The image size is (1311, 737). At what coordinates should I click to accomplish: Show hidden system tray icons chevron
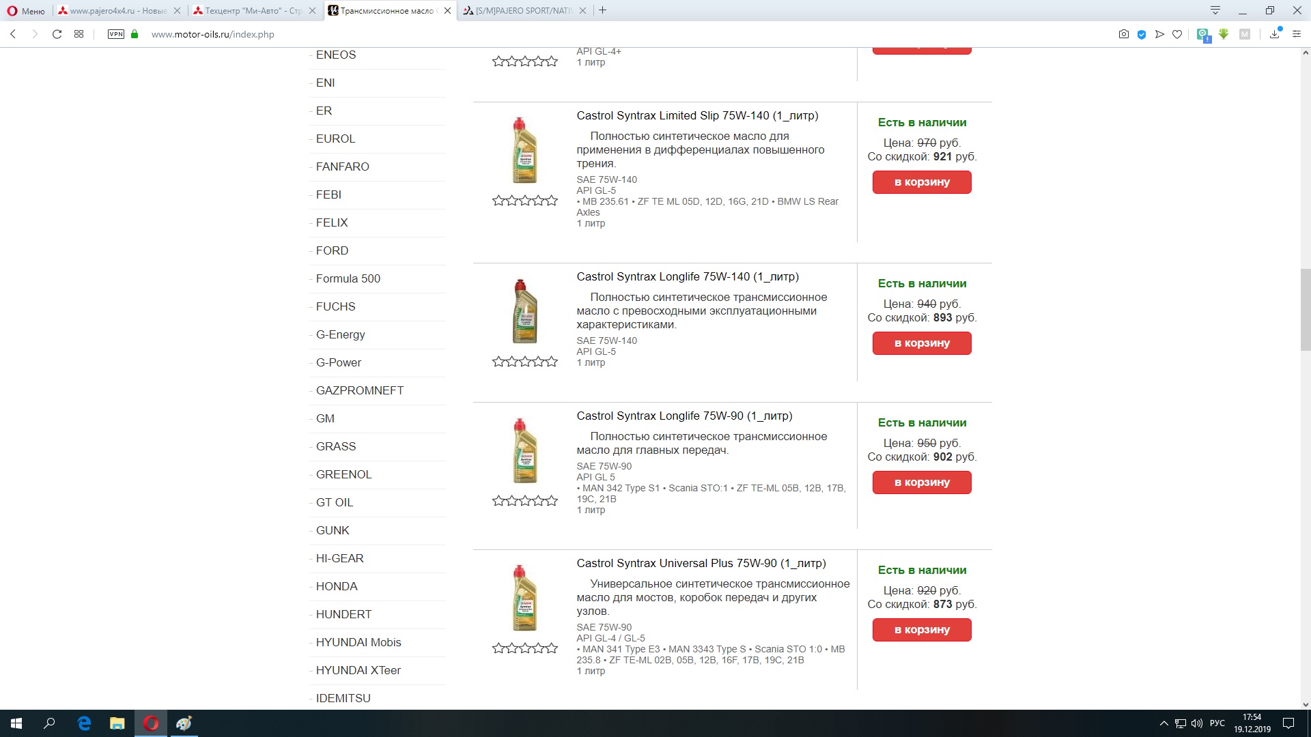click(x=1164, y=723)
